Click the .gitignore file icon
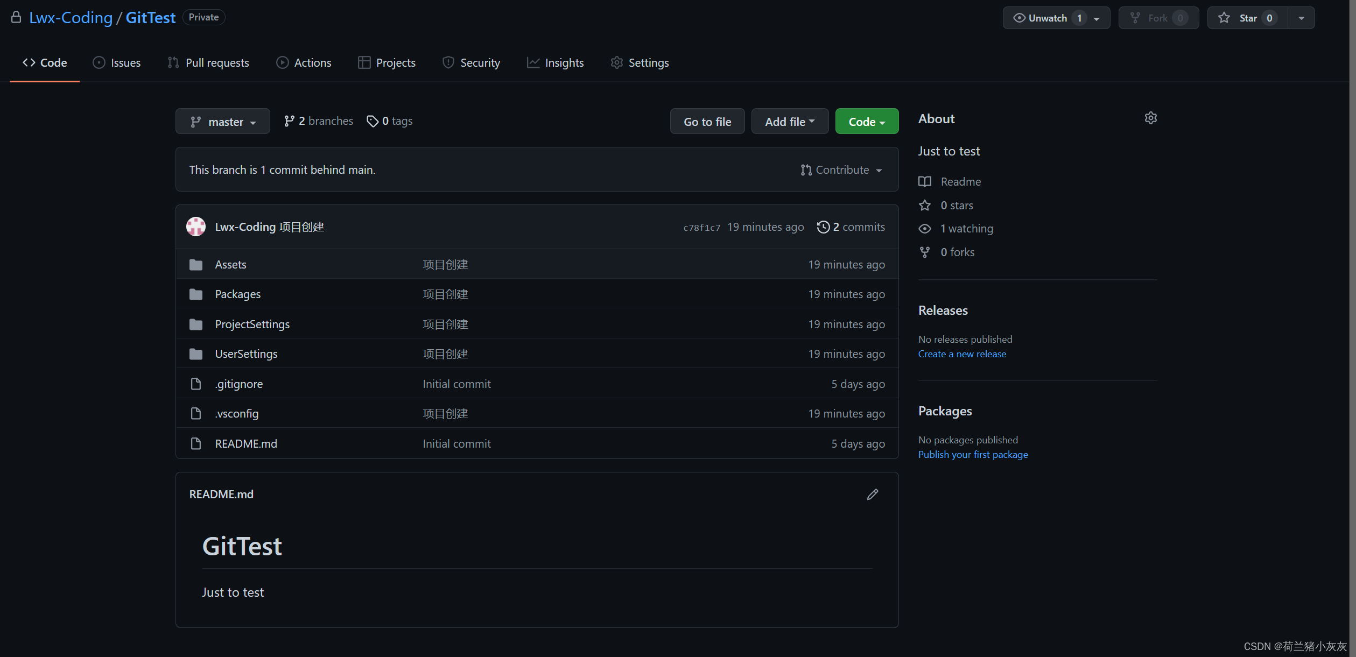 click(x=196, y=384)
